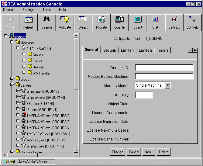Image resolution: width=203 pixels, height=166 pixels.
Task: Open the Event tool icon
Action: click(138, 19)
